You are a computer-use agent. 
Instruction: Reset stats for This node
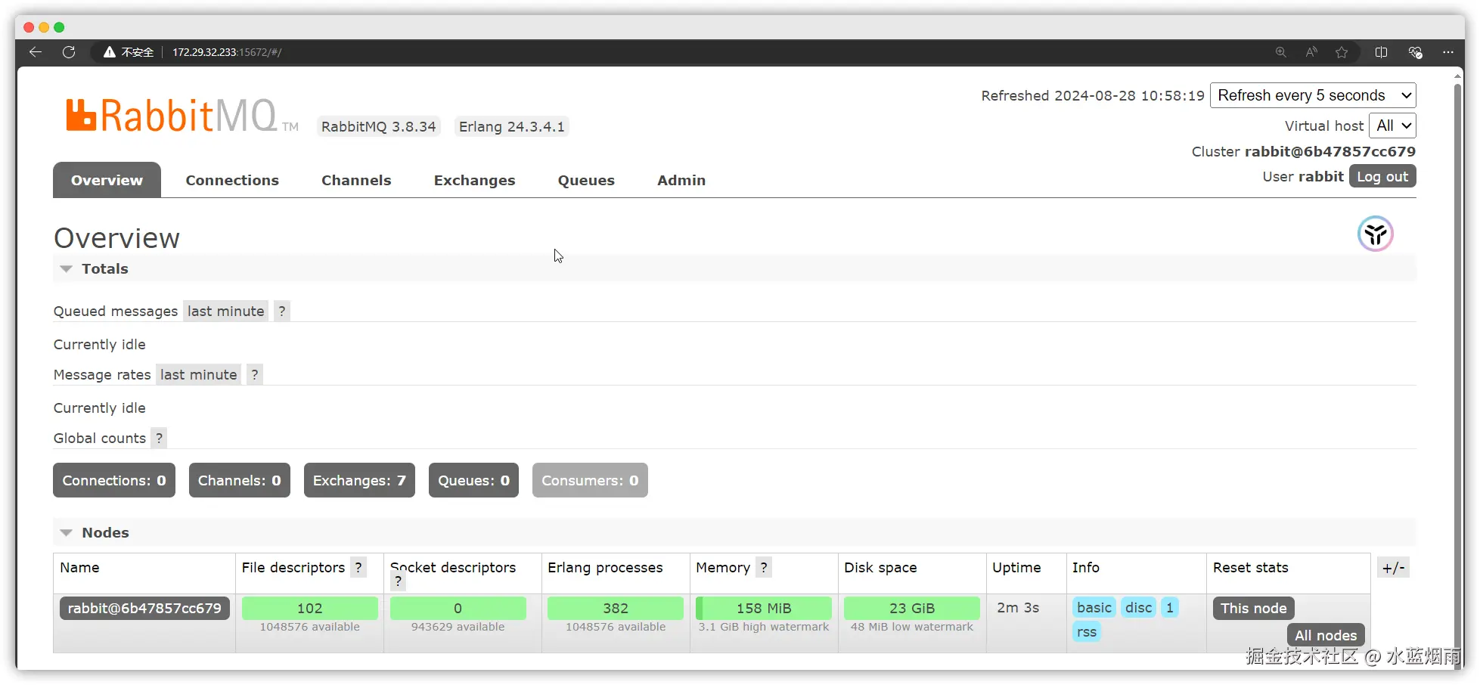(x=1253, y=608)
